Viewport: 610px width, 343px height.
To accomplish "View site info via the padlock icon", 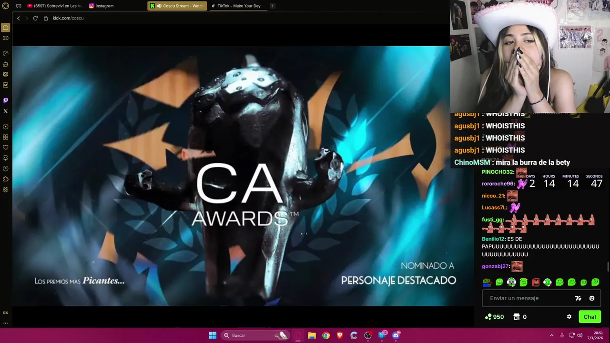I will 46,18.
